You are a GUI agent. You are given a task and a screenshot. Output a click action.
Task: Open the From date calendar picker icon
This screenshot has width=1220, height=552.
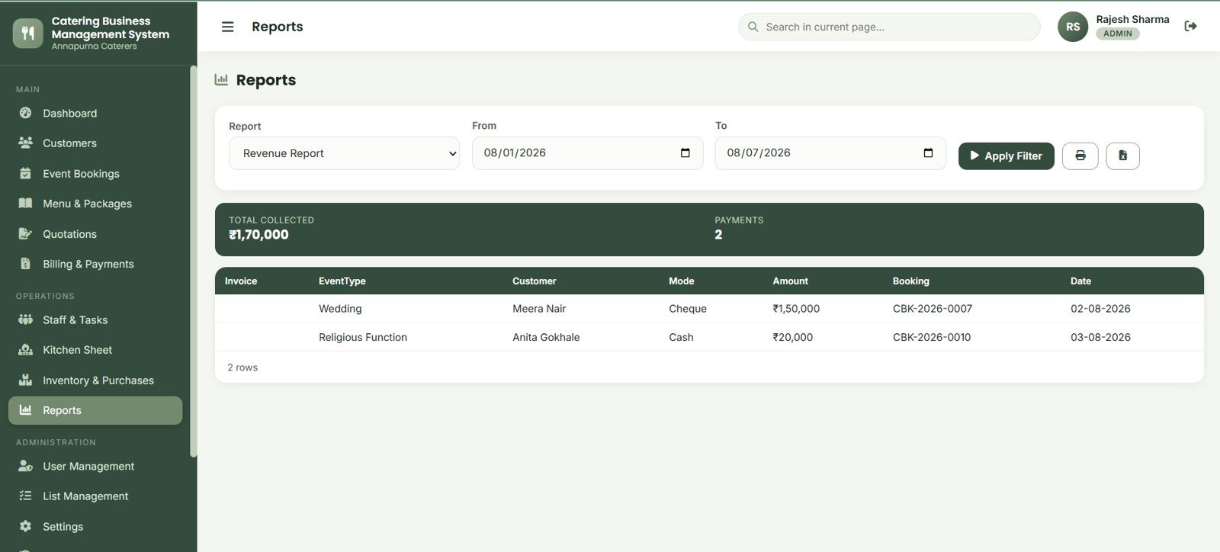685,152
